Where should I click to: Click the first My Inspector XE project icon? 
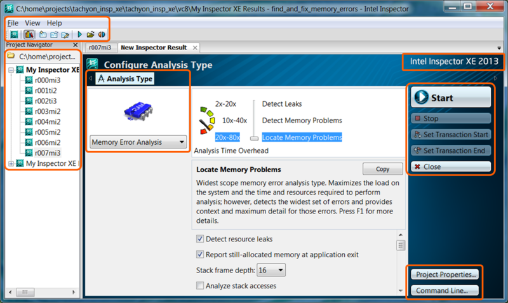click(20, 70)
